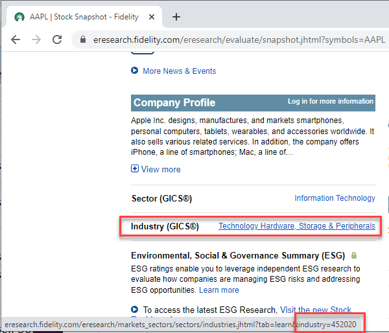
Task: Open a new tab with plus button
Action: (x=176, y=17)
